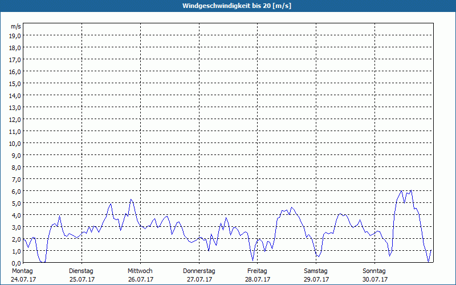This screenshot has height=285, width=456.
Task: Select the 'Freitag' day label
Action: (x=257, y=271)
